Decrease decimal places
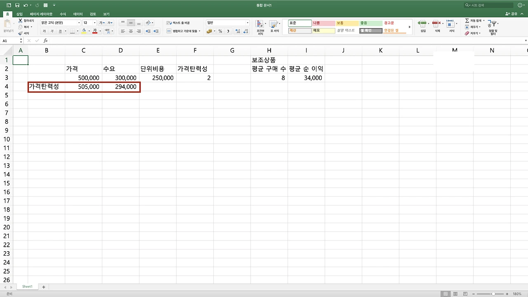Image resolution: width=528 pixels, height=297 pixels. tap(246, 31)
